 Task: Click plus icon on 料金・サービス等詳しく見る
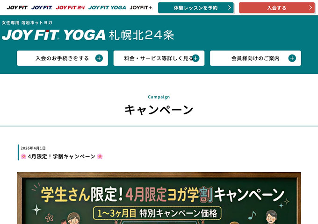click(195, 58)
